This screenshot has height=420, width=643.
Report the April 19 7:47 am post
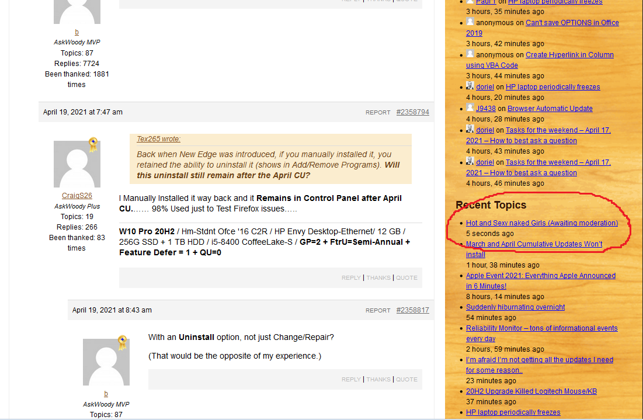(378, 112)
